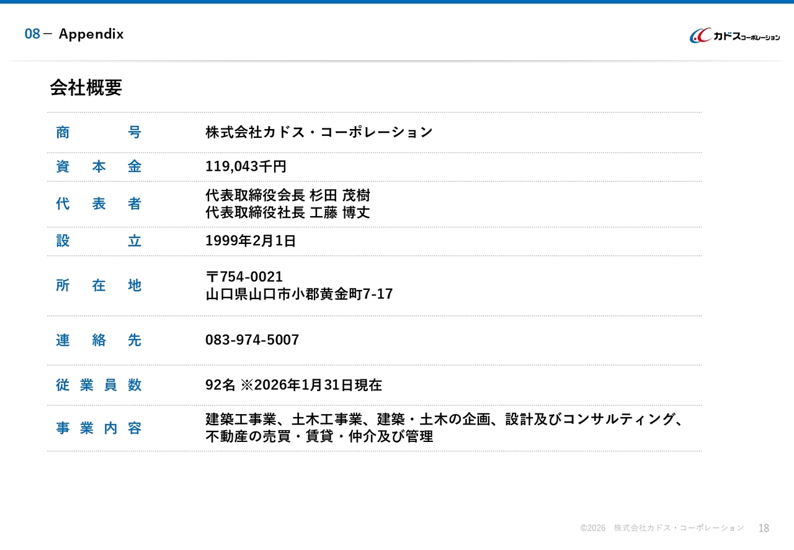This screenshot has width=794, height=550.
Task: Click the 商号 row label
Action: click(x=99, y=132)
